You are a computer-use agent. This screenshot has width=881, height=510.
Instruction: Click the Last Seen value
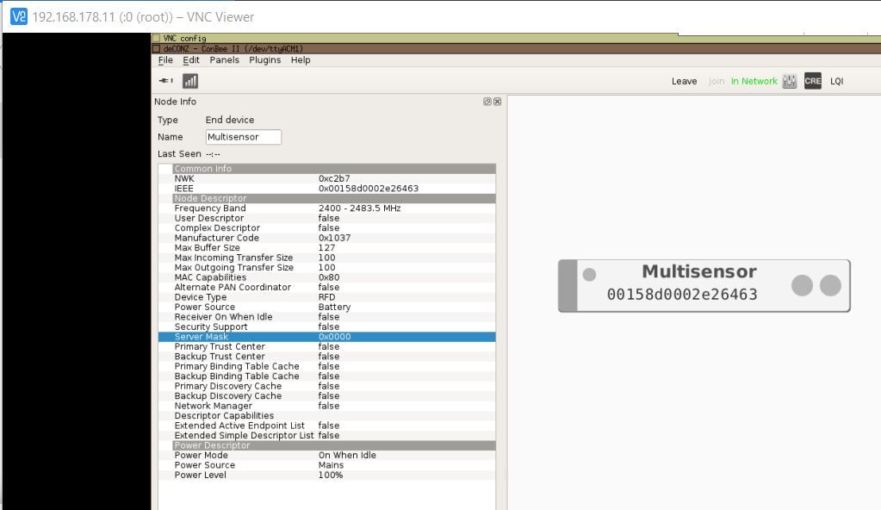point(213,154)
